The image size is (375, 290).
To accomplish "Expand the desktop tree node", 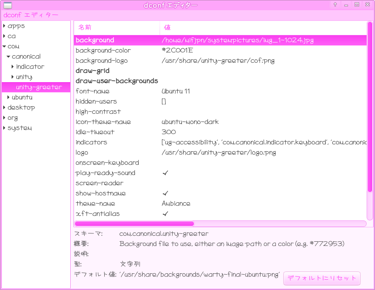I will [4, 108].
